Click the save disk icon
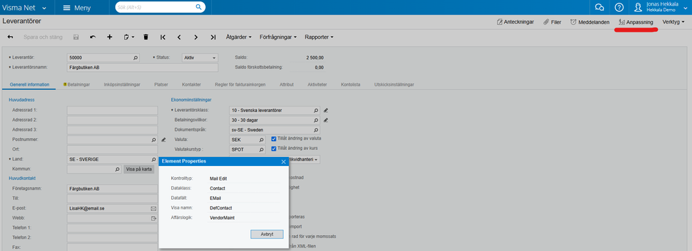The height and width of the screenshot is (251, 692). point(76,37)
